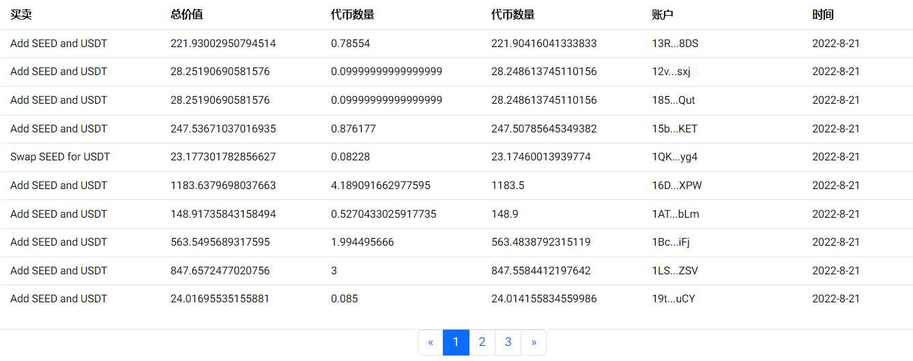Click total value 563.5495689317595
Image resolution: width=913 pixels, height=361 pixels.
tap(220, 242)
